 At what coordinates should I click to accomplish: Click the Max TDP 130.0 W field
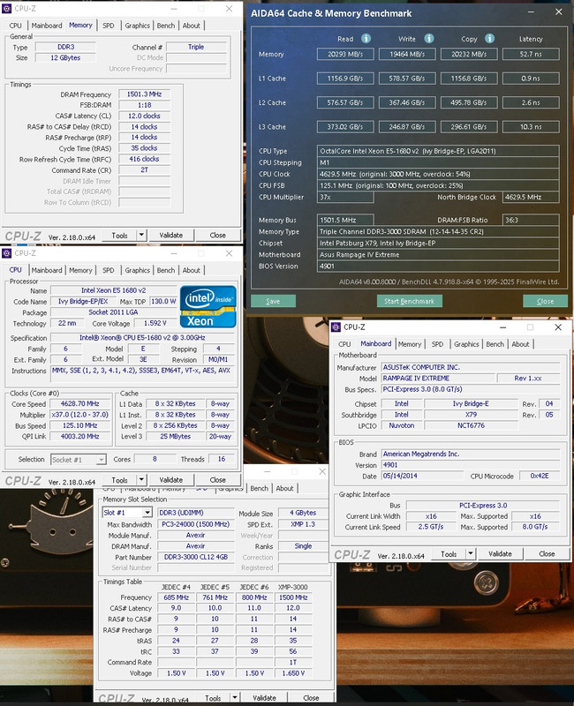(x=163, y=301)
